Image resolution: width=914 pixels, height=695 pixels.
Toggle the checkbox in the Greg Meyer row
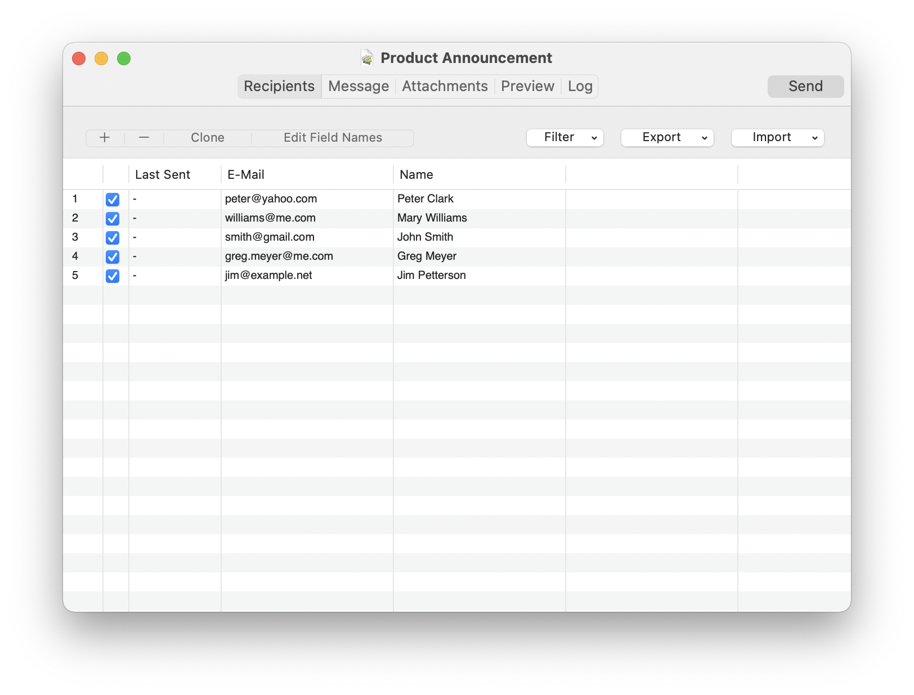(113, 257)
